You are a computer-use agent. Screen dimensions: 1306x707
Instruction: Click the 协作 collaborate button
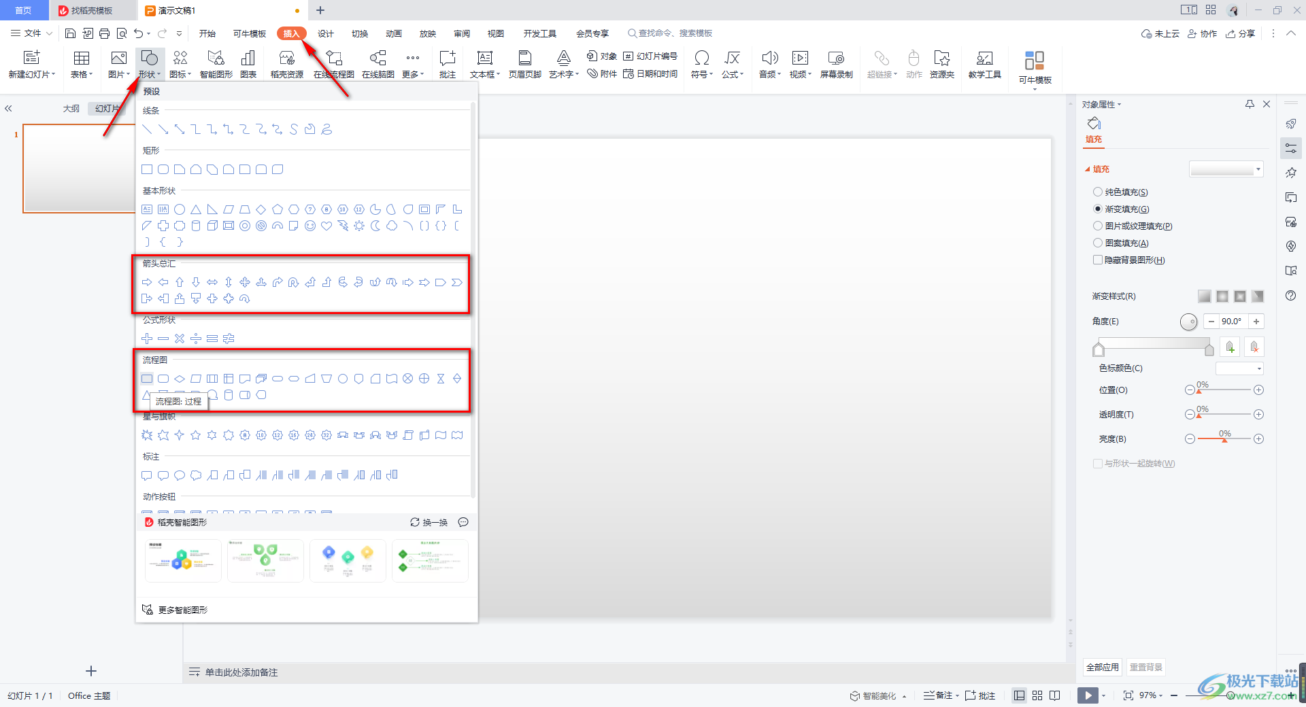[1202, 33]
